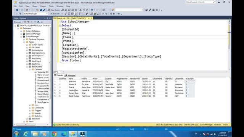Click the navigate backward circle icon

tap(17, 10)
